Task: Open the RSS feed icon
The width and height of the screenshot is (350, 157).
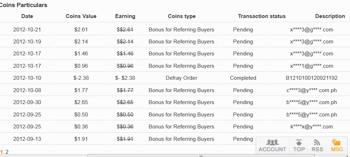Action: 317,145
